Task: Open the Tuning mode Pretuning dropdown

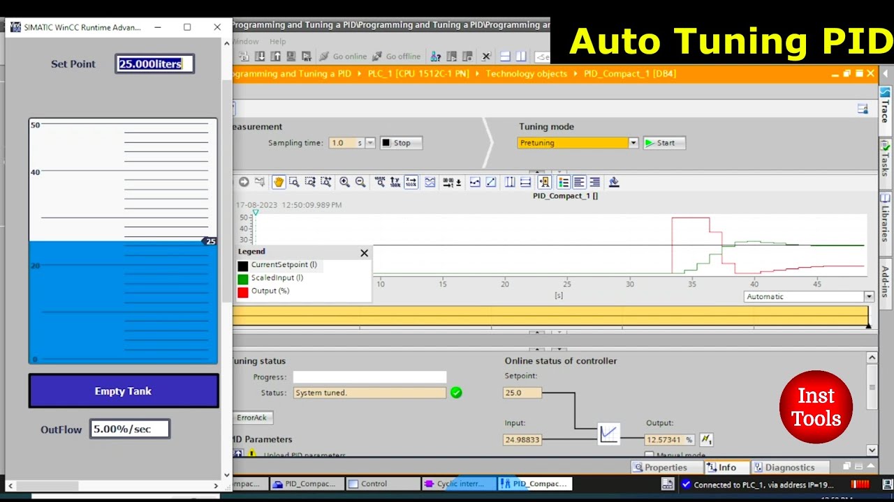Action: coord(633,143)
